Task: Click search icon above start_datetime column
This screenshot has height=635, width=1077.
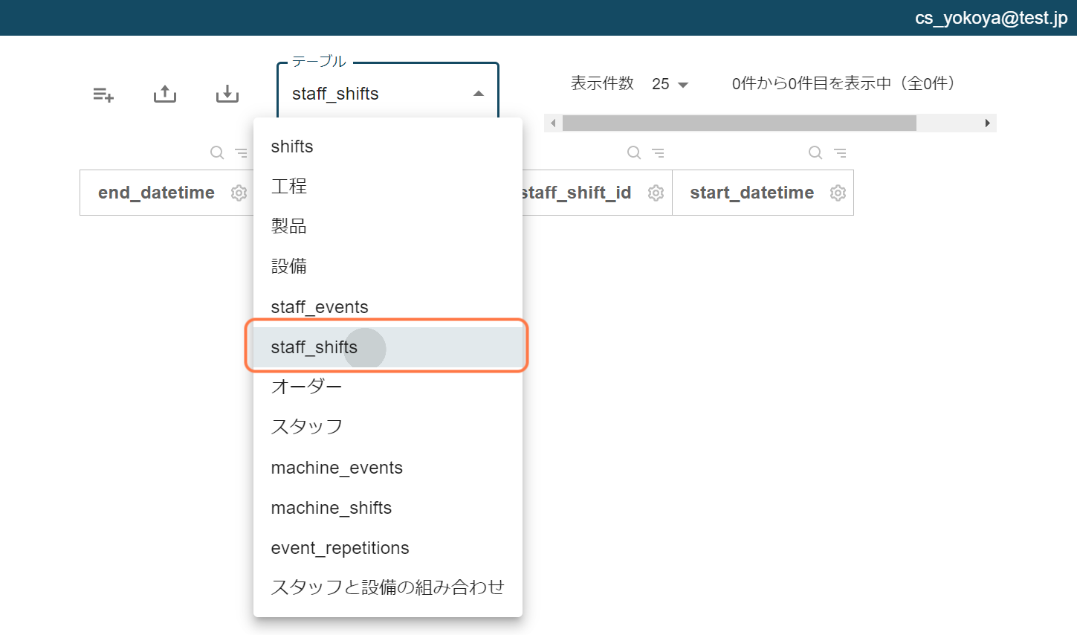Action: [x=815, y=152]
